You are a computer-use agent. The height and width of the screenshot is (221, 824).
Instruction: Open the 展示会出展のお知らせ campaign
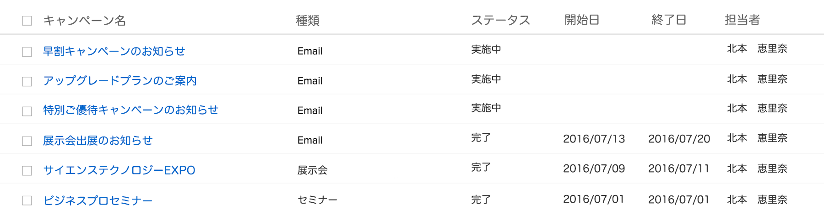click(x=98, y=140)
